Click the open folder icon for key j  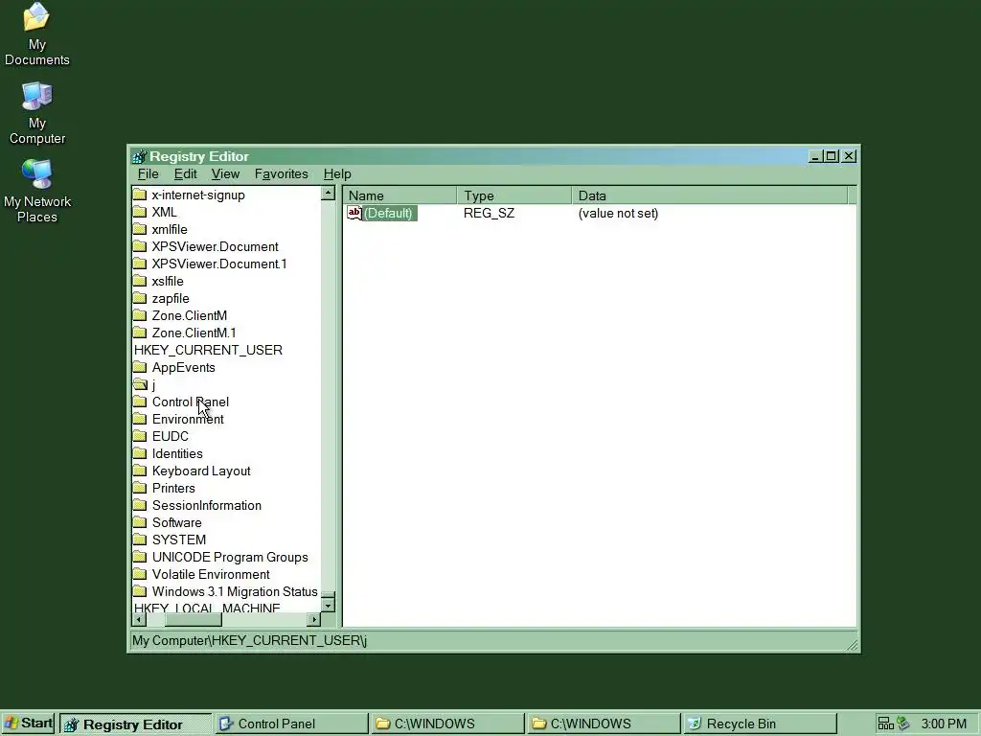point(140,384)
